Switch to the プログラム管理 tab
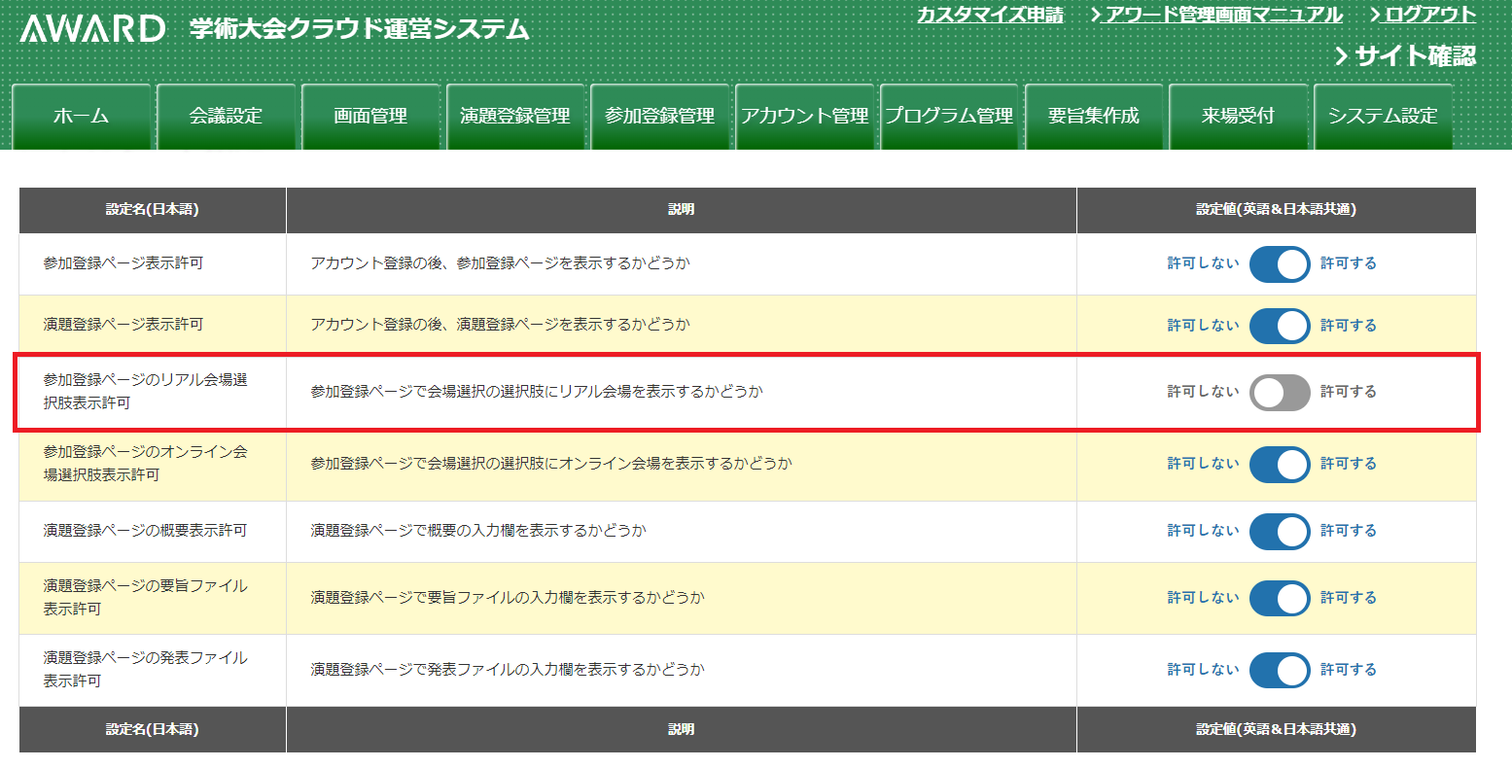 [x=949, y=117]
